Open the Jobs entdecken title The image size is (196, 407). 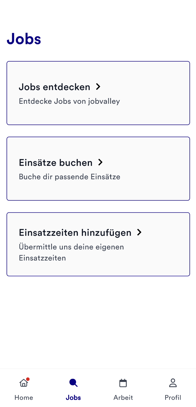coord(54,87)
